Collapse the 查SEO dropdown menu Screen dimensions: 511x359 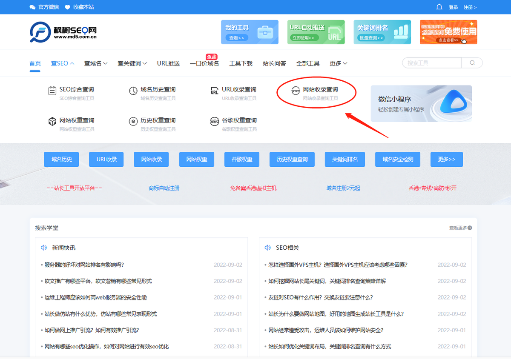(63, 63)
